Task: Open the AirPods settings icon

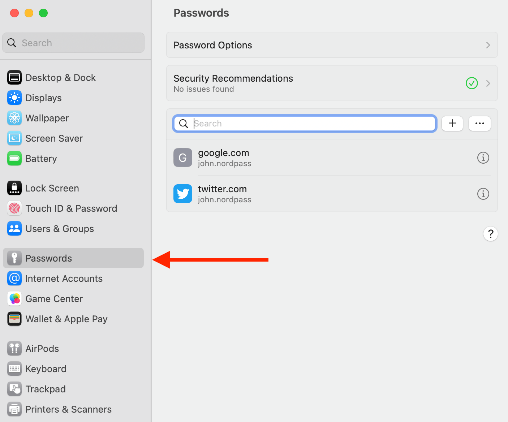Action: coord(14,348)
